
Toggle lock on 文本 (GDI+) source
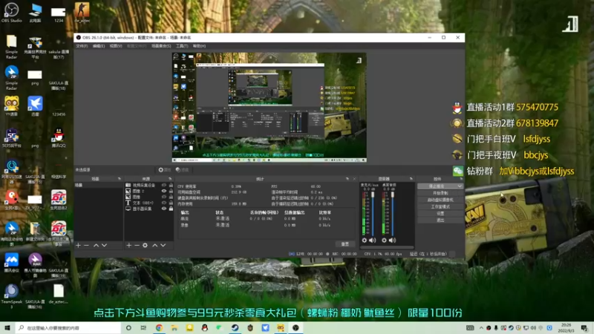pos(171,203)
